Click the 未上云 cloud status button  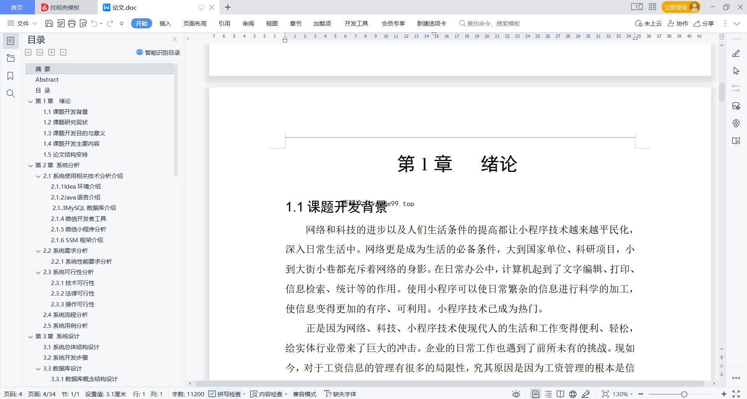click(648, 23)
